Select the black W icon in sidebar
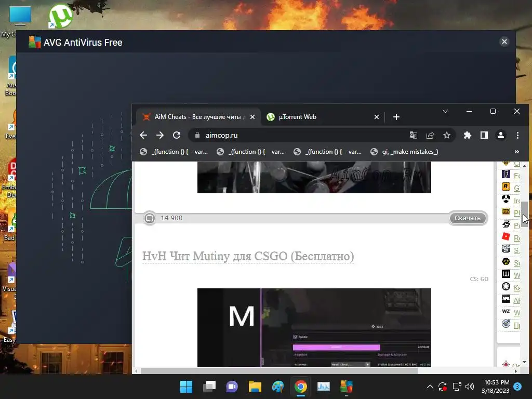 coord(506,274)
